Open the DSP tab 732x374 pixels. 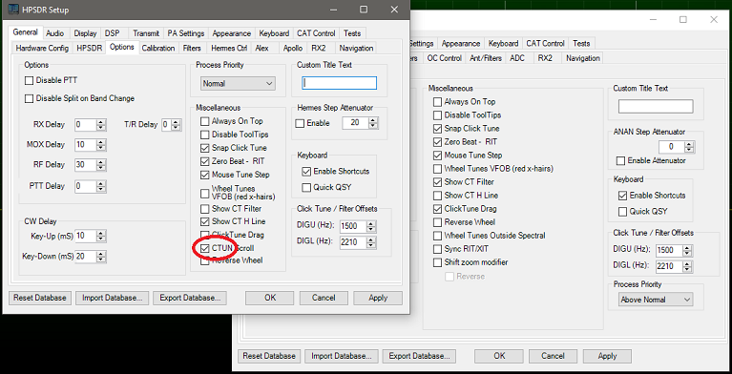pos(112,33)
